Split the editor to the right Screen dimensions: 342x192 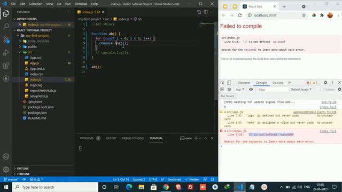point(206,12)
